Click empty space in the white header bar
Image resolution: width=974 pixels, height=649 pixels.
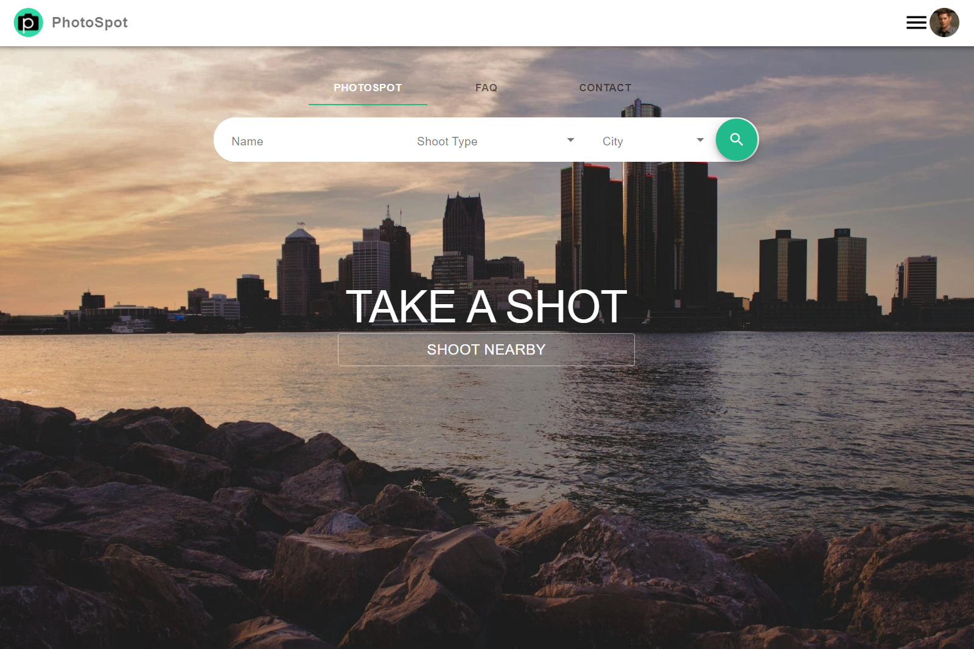(487, 23)
